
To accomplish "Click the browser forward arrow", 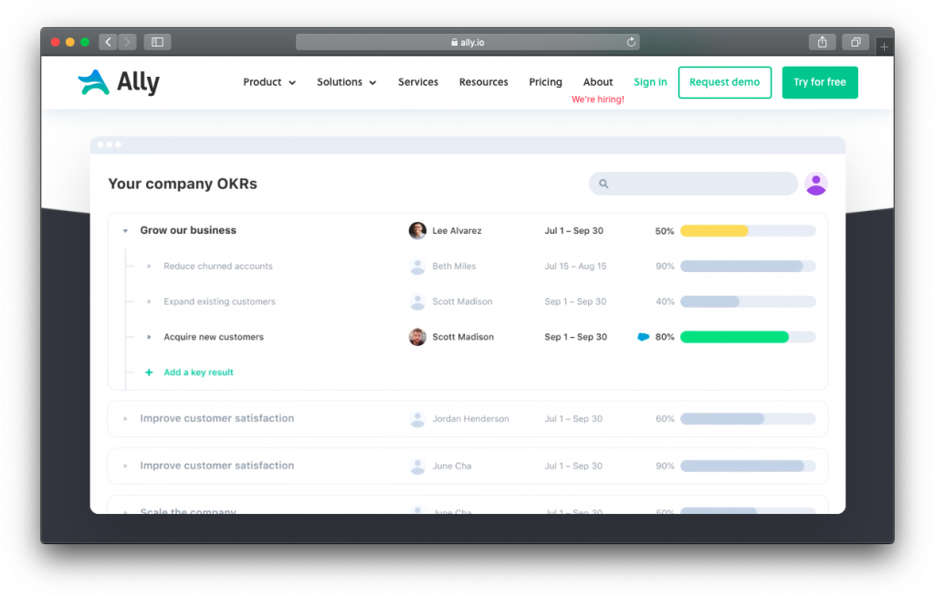I will click(127, 42).
